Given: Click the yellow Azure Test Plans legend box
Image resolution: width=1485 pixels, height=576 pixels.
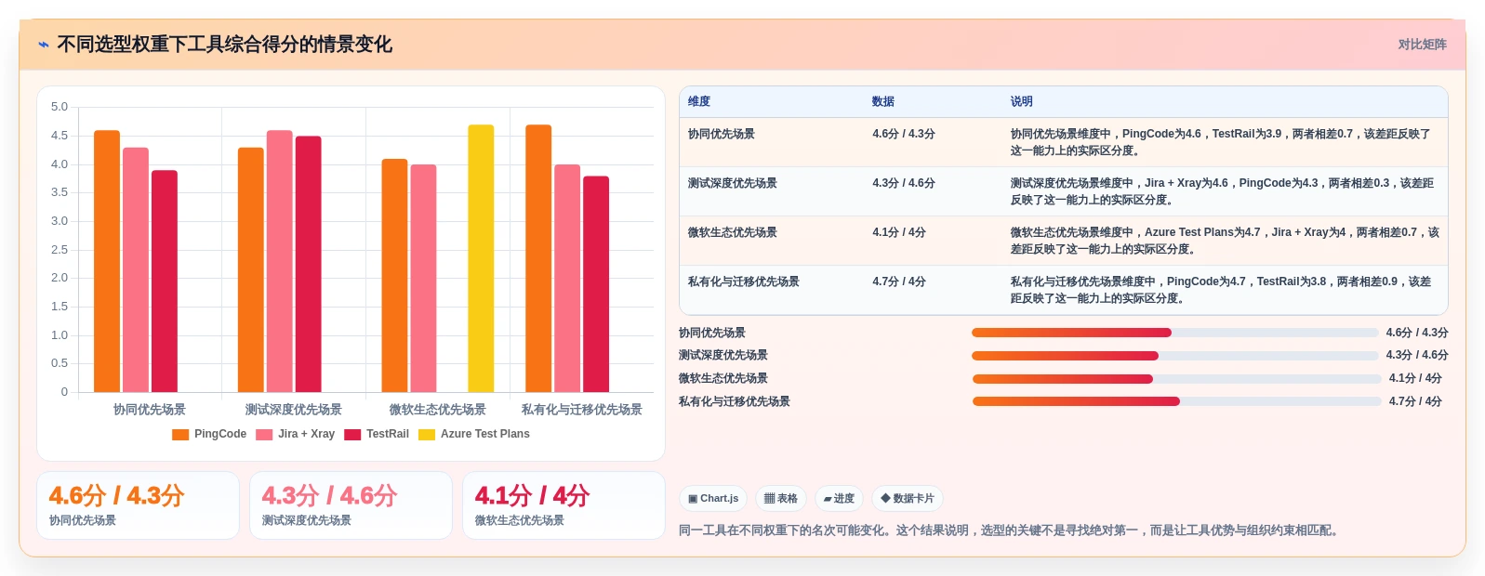Looking at the screenshot, I should click(427, 434).
